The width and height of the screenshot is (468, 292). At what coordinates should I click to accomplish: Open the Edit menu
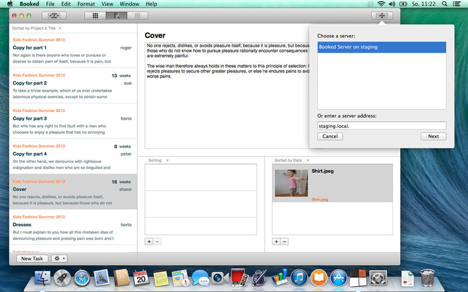coord(66,4)
